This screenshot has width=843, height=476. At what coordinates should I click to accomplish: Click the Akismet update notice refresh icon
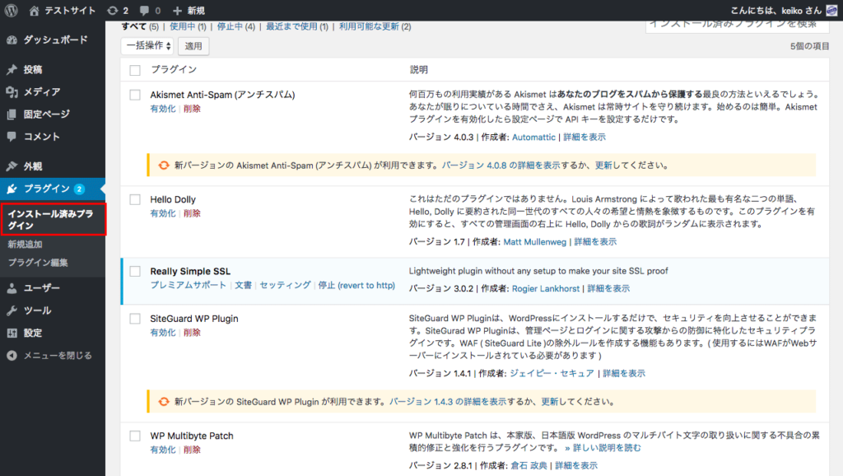164,166
